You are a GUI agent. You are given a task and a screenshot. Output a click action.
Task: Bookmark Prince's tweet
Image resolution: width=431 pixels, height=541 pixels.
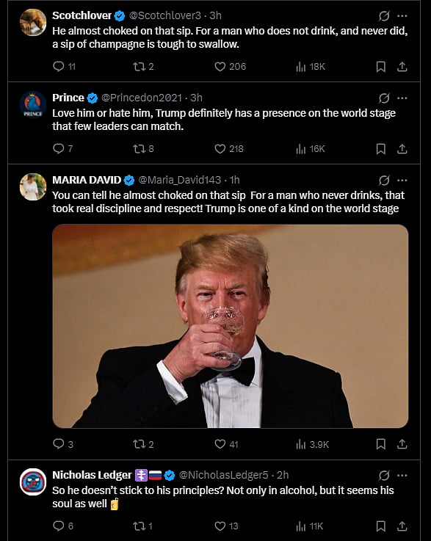pos(380,149)
